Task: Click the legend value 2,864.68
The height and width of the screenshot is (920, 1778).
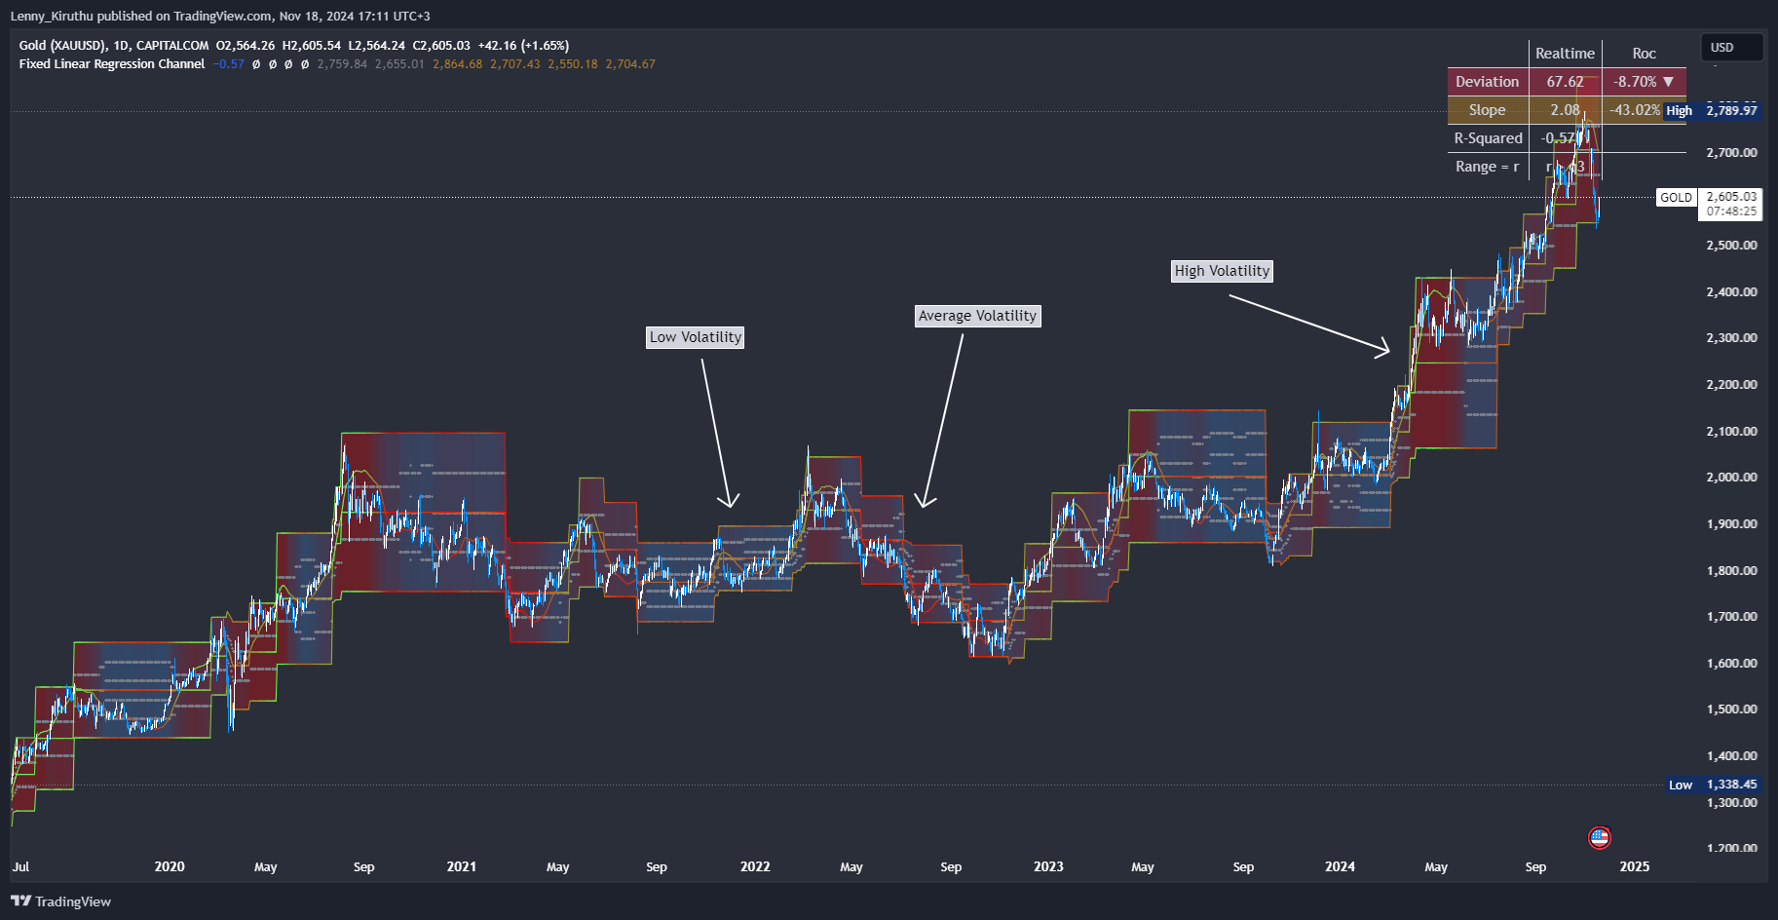Action: [457, 64]
